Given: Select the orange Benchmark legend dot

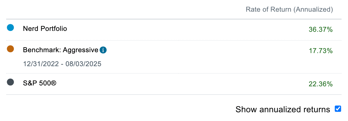Looking at the screenshot, I should coord(10,49).
